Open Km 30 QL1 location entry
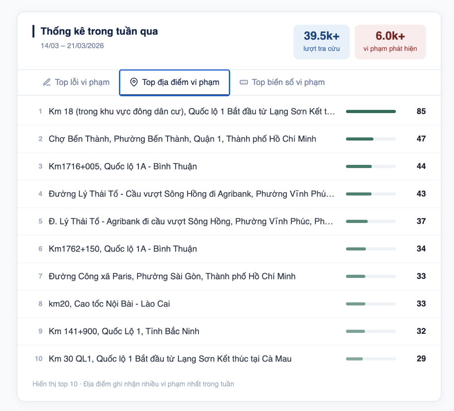Image resolution: width=454 pixels, height=411 pixels. (x=170, y=359)
